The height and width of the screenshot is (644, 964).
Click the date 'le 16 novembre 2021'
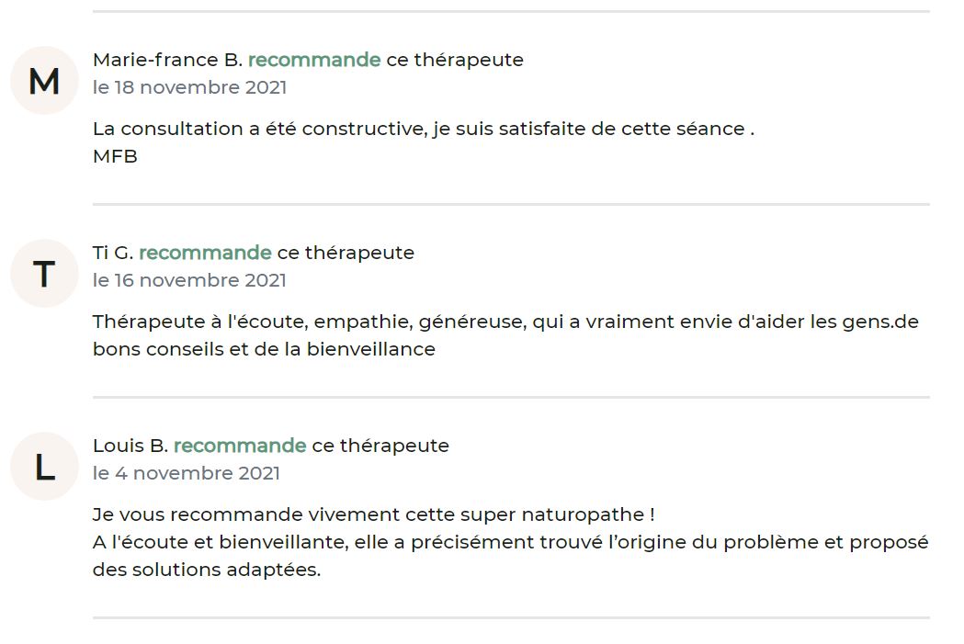[190, 280]
